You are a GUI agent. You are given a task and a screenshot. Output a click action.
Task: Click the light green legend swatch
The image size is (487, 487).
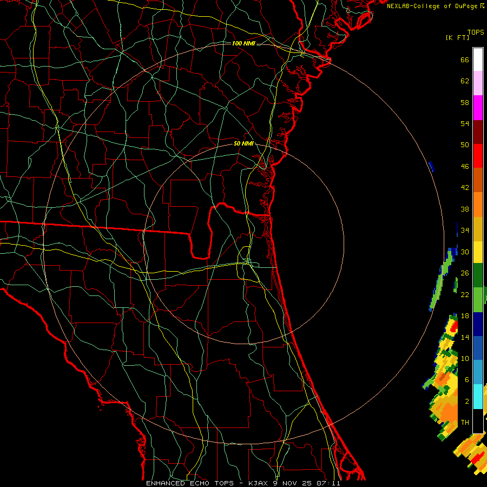[478, 300]
